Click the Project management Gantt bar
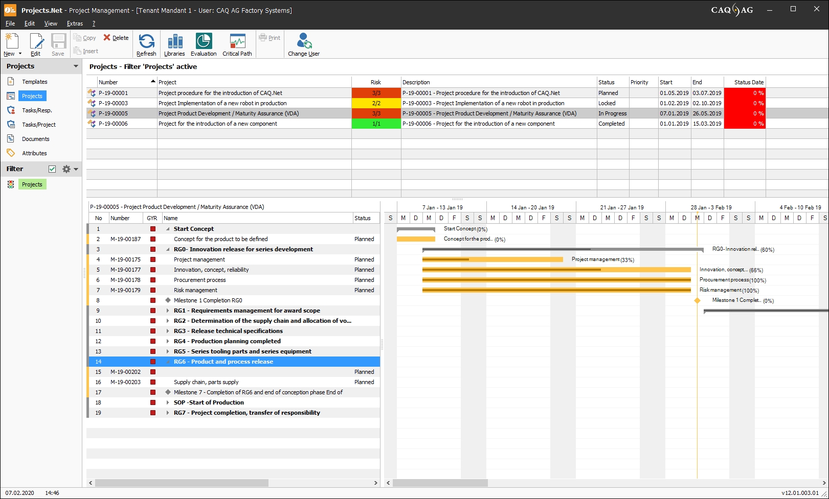Image resolution: width=829 pixels, height=499 pixels. (x=492, y=259)
